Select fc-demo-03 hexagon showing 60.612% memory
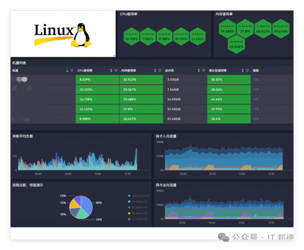This screenshot has height=250, width=304. coord(263,29)
